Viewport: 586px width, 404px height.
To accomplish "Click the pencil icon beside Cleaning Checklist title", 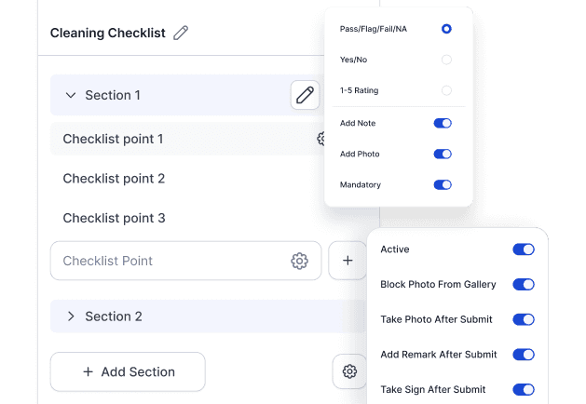I will click(x=181, y=34).
